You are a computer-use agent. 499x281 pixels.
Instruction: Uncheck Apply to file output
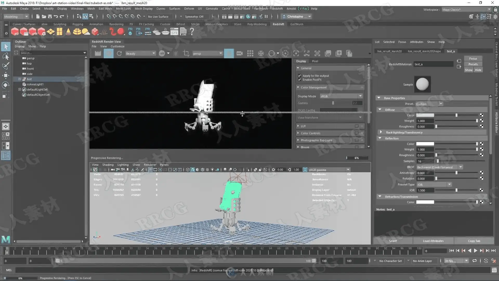pos(299,76)
